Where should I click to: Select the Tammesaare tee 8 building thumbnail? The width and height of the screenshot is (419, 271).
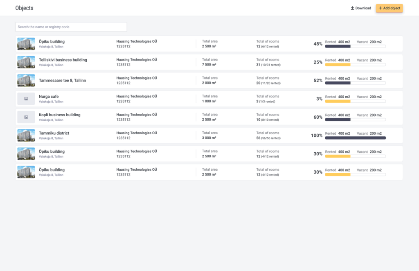(x=26, y=81)
